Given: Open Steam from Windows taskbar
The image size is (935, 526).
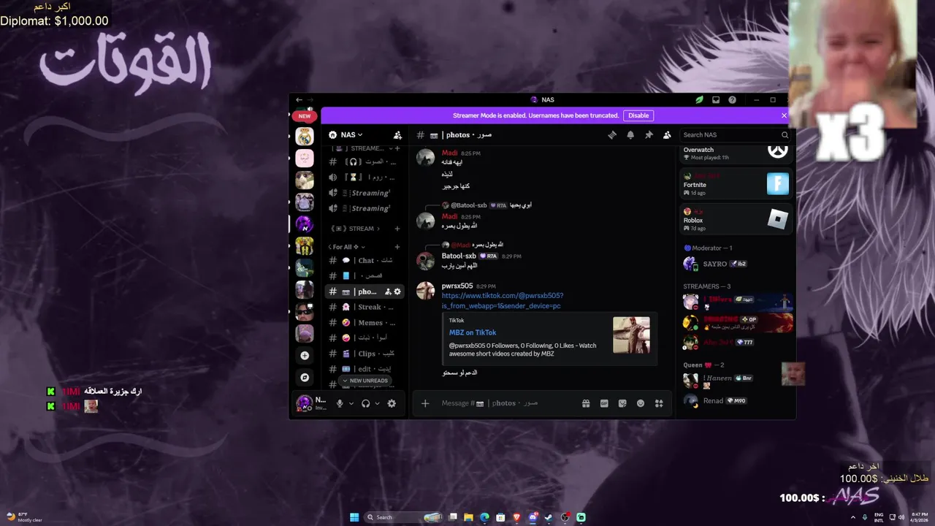Looking at the screenshot, I should click(549, 517).
